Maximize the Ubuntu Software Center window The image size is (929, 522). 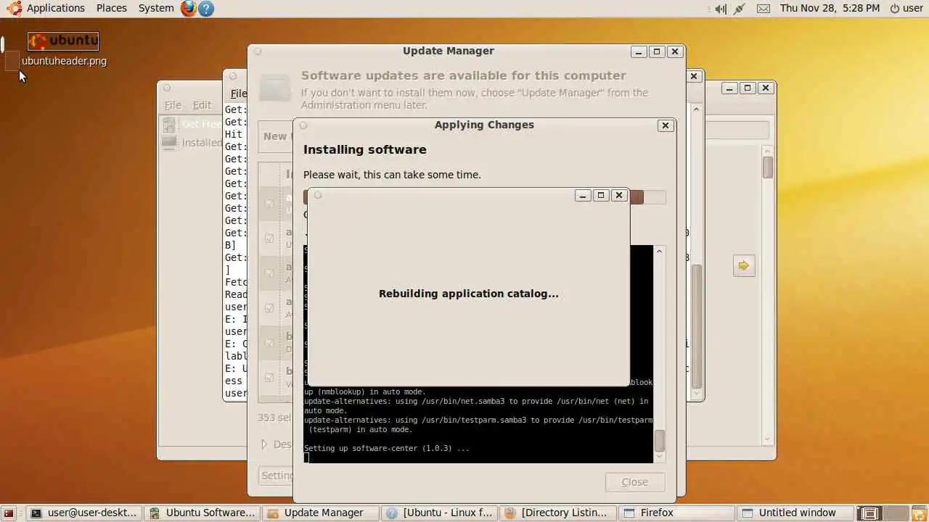pyautogui.click(x=748, y=88)
